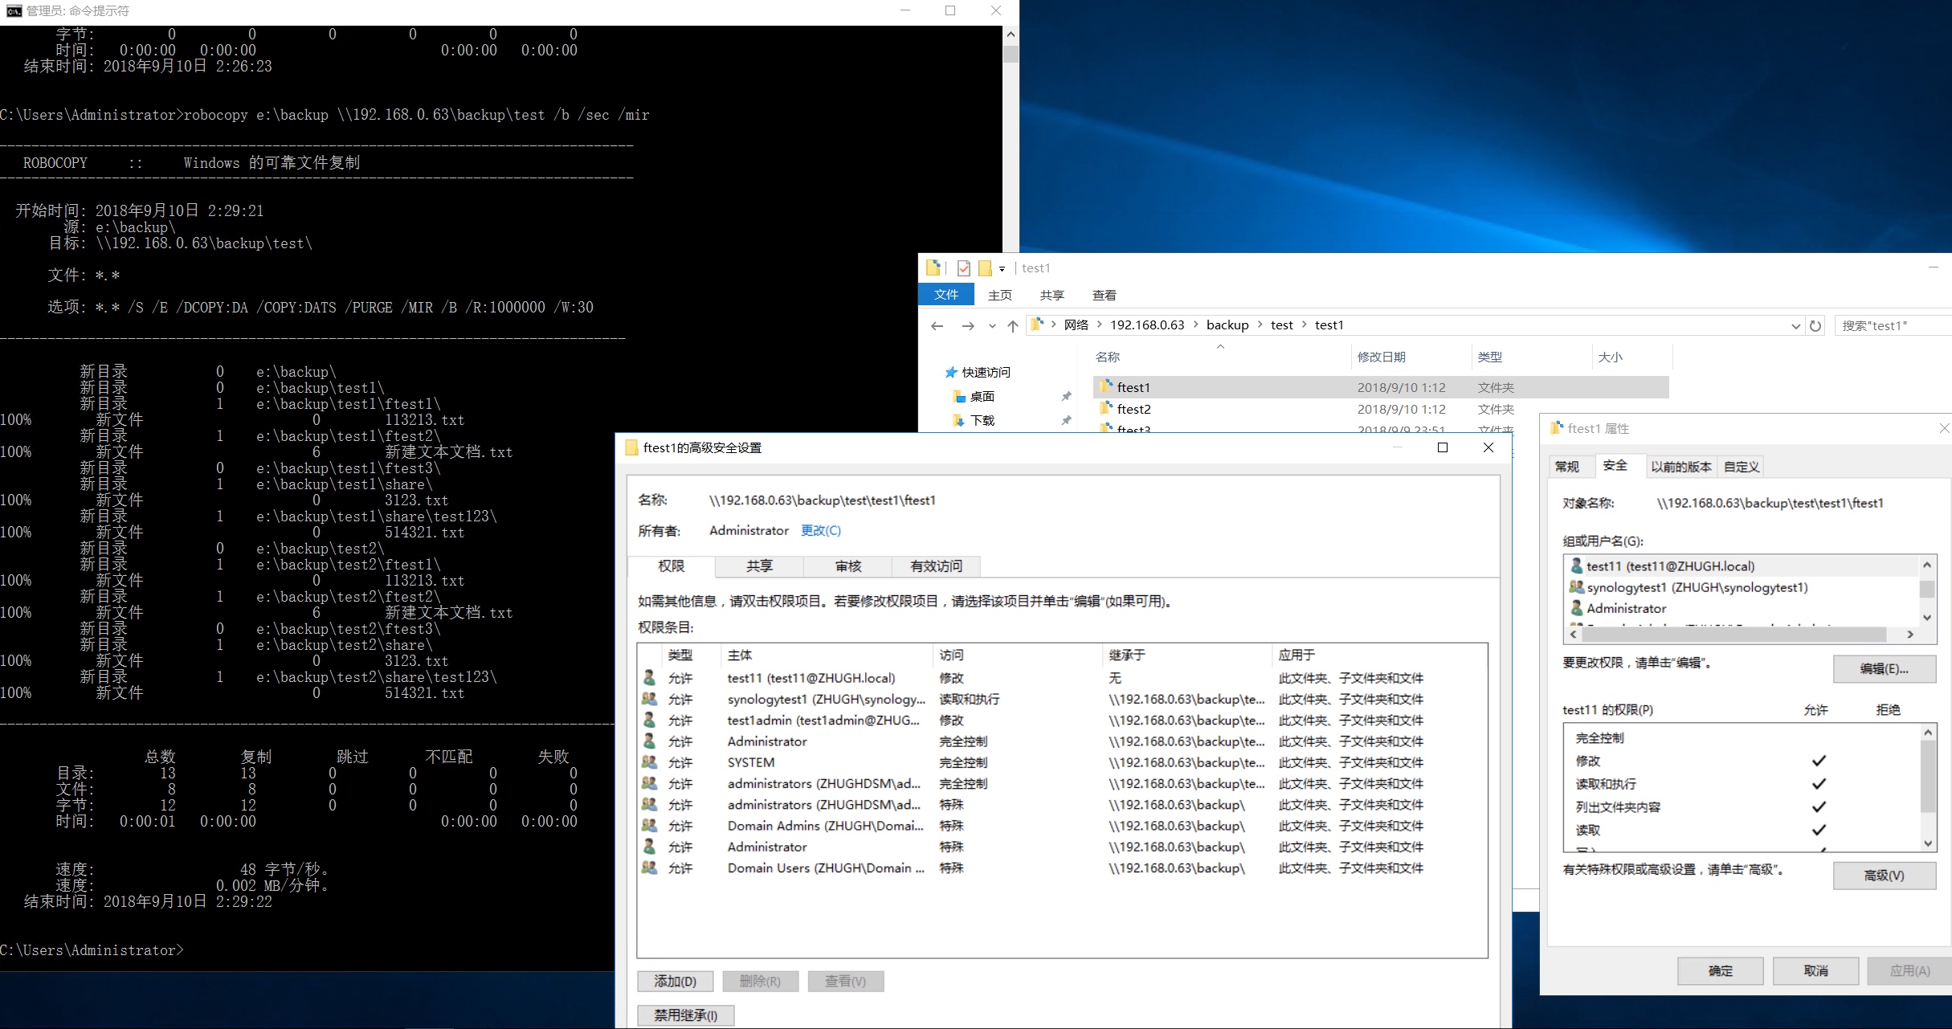This screenshot has height=1029, width=1952.
Task: Click backup in the breadcrumb path
Action: click(1227, 325)
